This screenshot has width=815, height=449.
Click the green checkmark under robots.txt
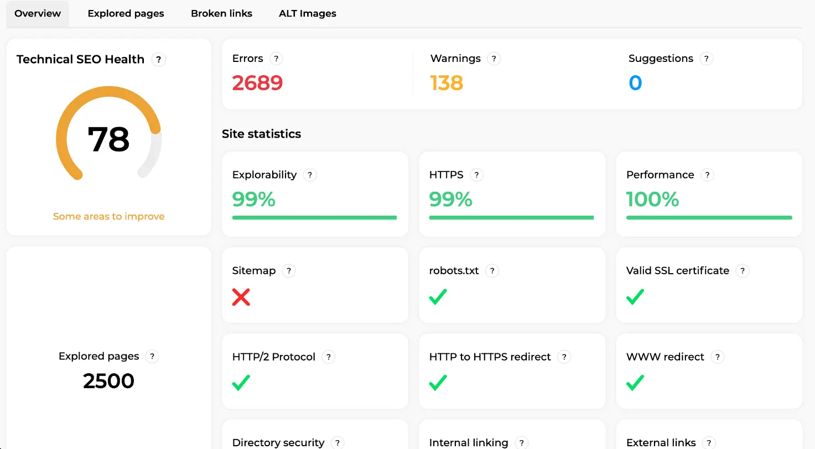click(438, 297)
